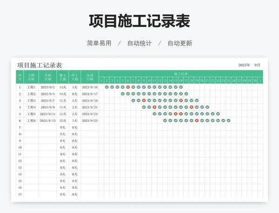The height and width of the screenshot is (213, 279).
Task: Select the red cross on day 9 in 工程3 row
Action: click(x=144, y=100)
